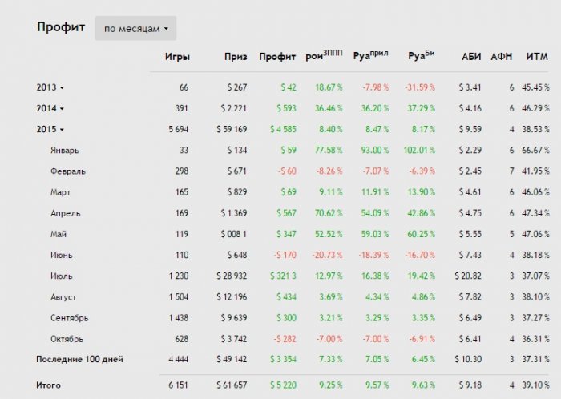The width and height of the screenshot is (561, 399).
Task: Click the Итого totals row label
Action: coord(48,385)
